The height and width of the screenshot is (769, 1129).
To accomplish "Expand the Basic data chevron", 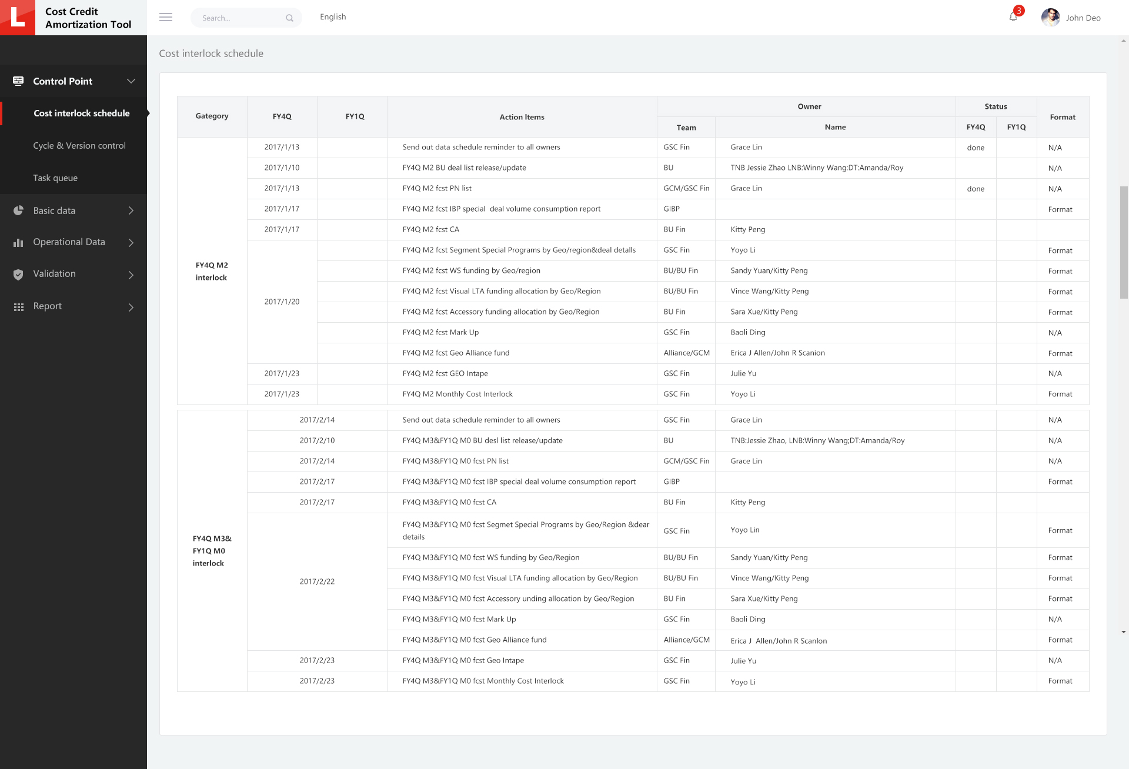I will [x=131, y=210].
